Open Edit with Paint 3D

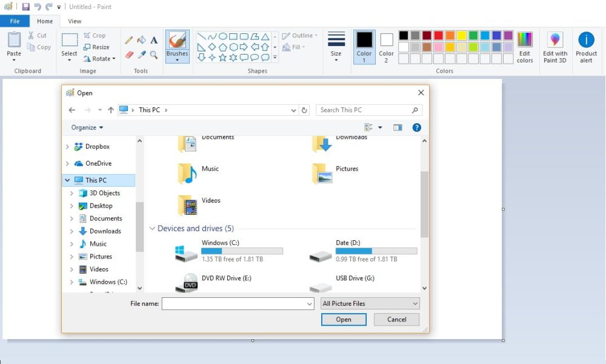pyautogui.click(x=555, y=47)
